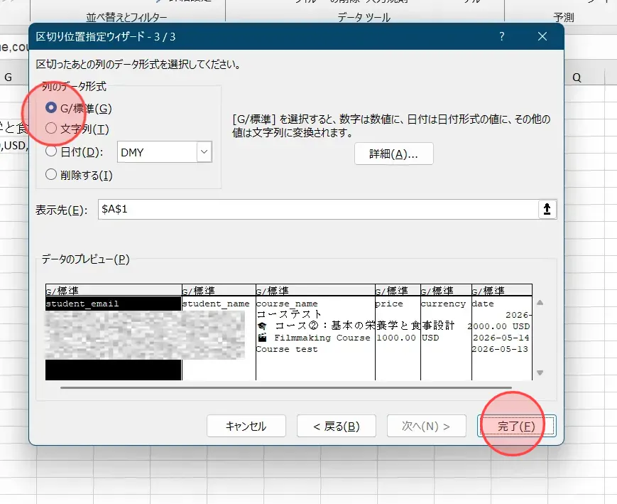Click the 2026-05-13 date preview cell
This screenshot has width=617, height=504.
coord(500,349)
